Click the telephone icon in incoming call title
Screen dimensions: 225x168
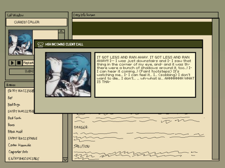click(x=40, y=44)
